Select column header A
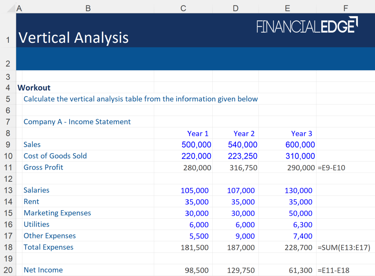This screenshot has height=276, width=375. click(x=19, y=8)
